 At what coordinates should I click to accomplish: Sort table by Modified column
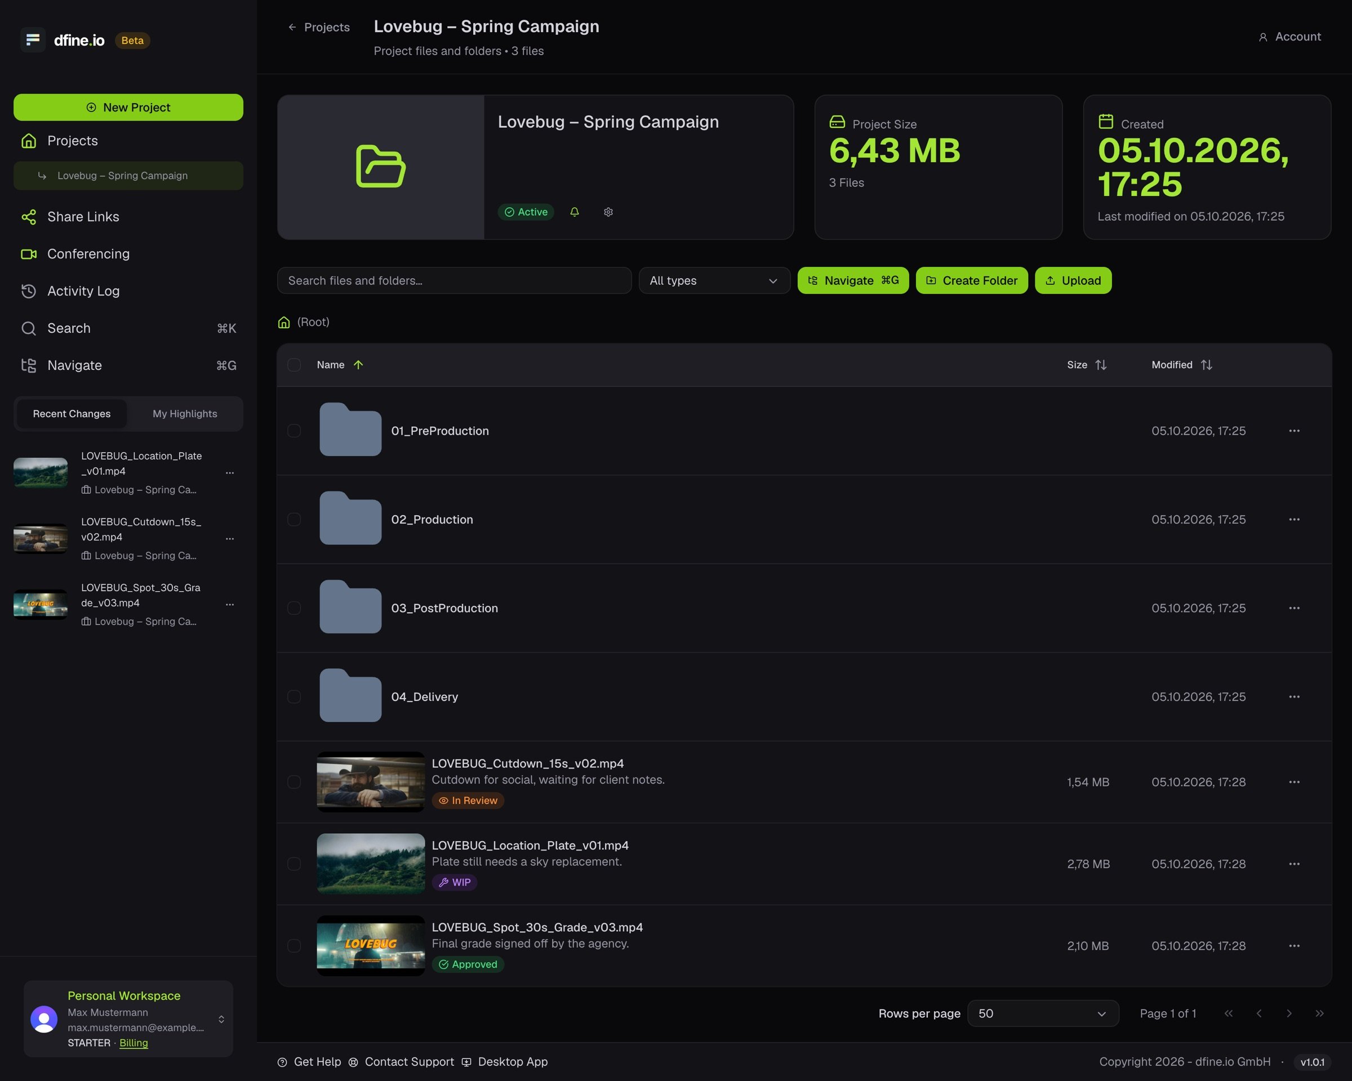point(1182,365)
